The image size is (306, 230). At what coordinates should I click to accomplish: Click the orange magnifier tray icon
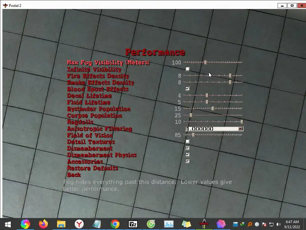250,224
